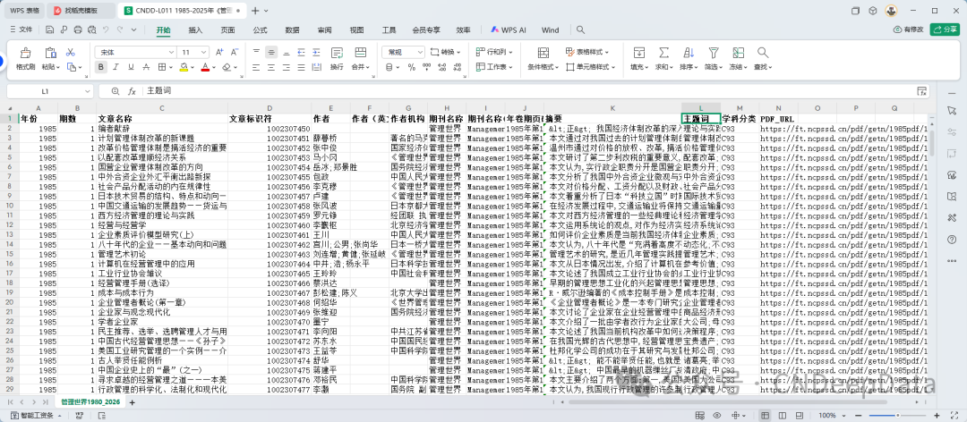Screen dimensions: 967x422
Task: Toggle middle vertical alignment
Action: click(x=271, y=53)
